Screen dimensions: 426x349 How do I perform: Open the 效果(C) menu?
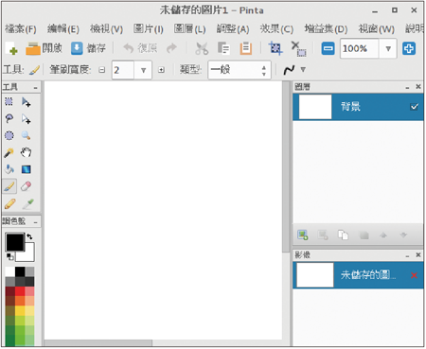click(276, 29)
